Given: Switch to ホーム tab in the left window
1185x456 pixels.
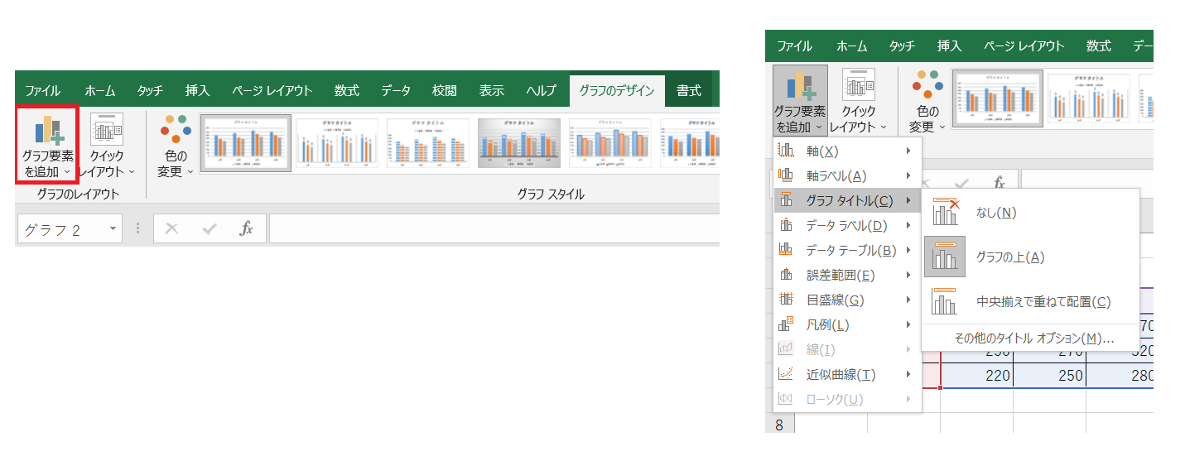Looking at the screenshot, I should pos(100,91).
